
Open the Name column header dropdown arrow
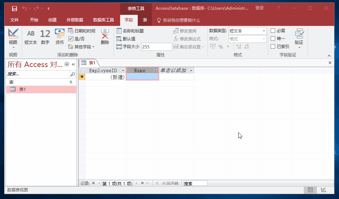[155, 70]
